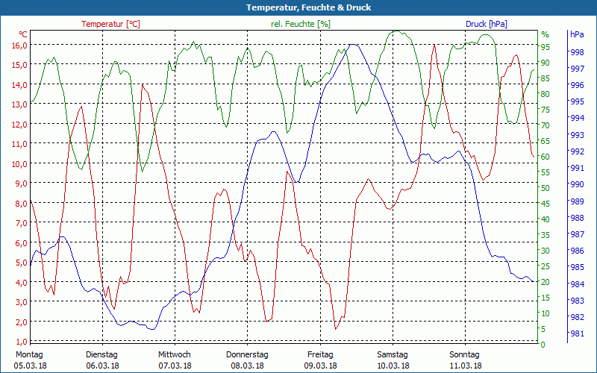Image resolution: width=597 pixels, height=373 pixels.
Task: Click the 'Samstag' day label
Action: click(393, 355)
